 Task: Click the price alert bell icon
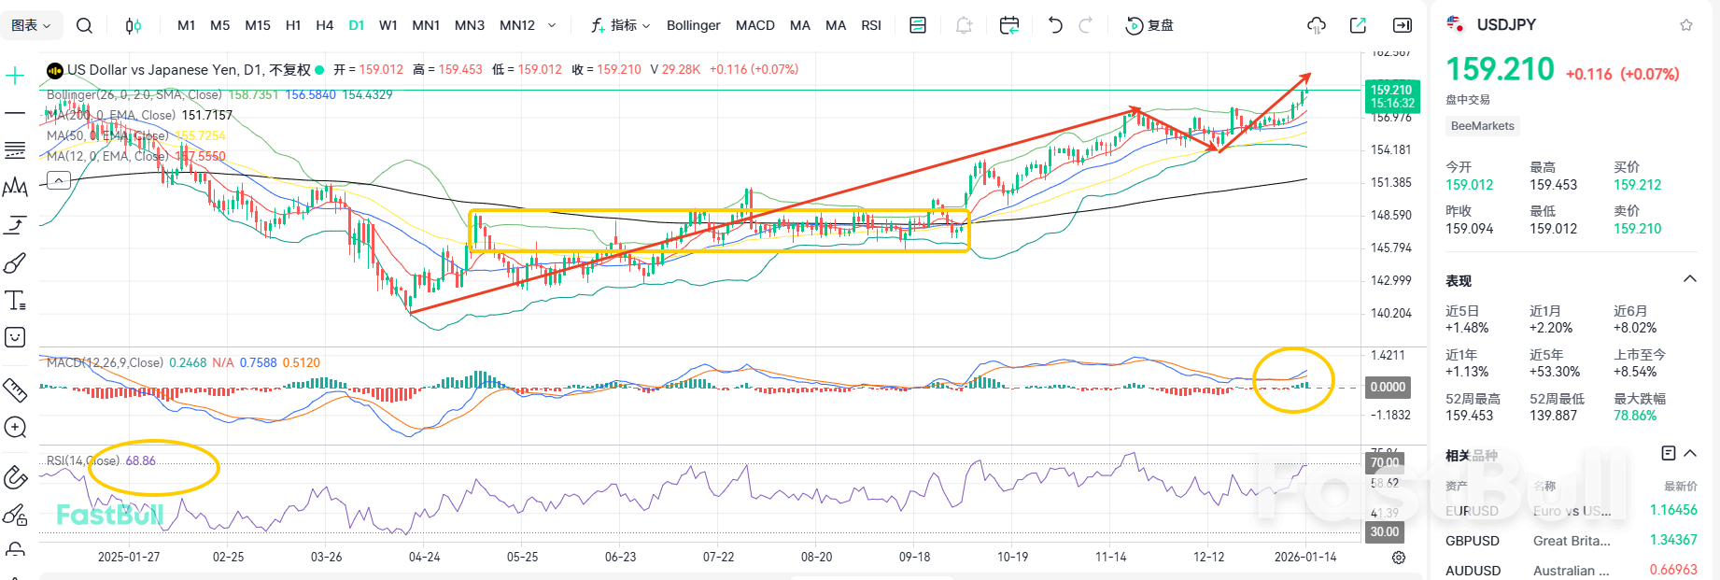point(964,25)
